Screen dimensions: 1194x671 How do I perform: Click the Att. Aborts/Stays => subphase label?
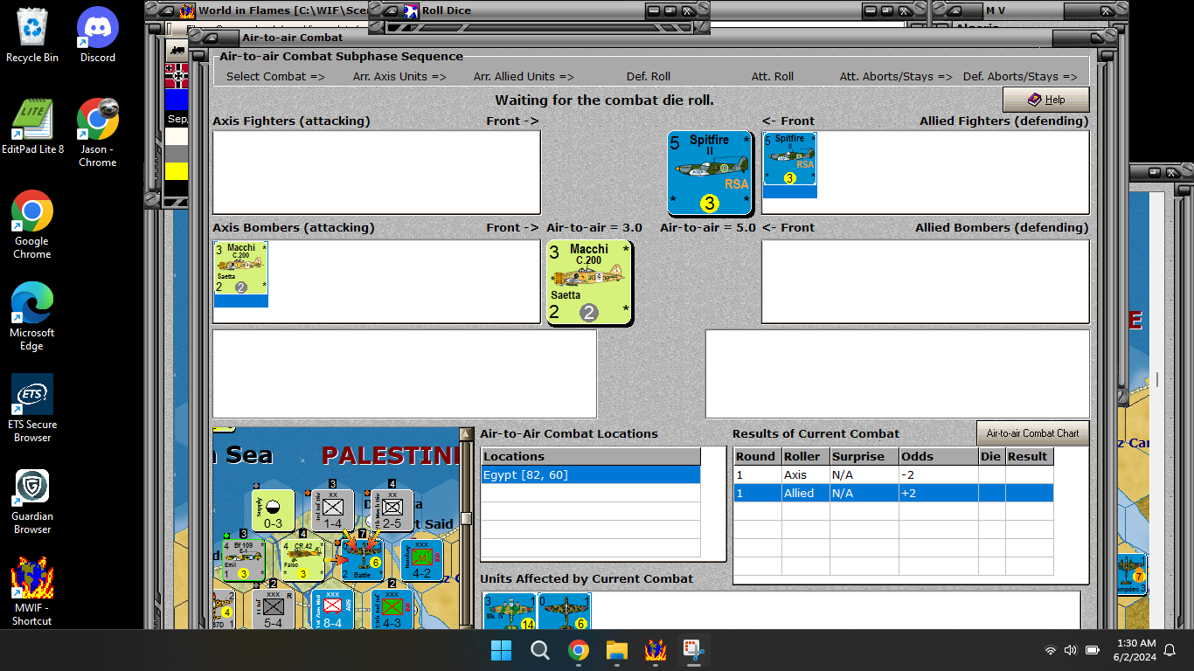pyautogui.click(x=896, y=77)
